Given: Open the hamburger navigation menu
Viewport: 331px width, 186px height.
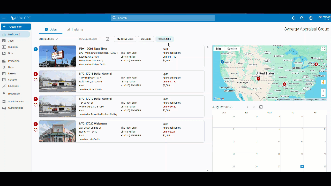Looking at the screenshot, I should pos(4,18).
